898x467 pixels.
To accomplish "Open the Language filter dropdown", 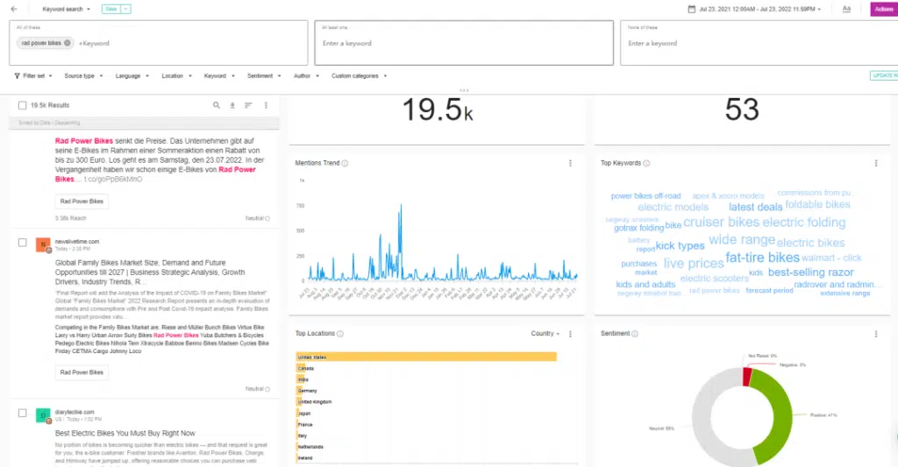I will coord(132,75).
